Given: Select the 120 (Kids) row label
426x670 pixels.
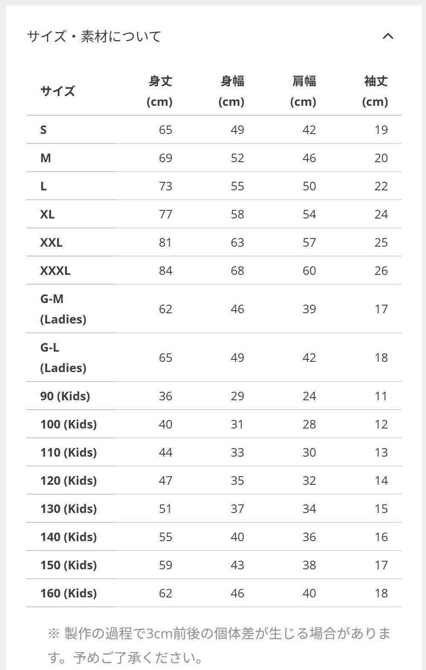Looking at the screenshot, I should coord(69,481).
